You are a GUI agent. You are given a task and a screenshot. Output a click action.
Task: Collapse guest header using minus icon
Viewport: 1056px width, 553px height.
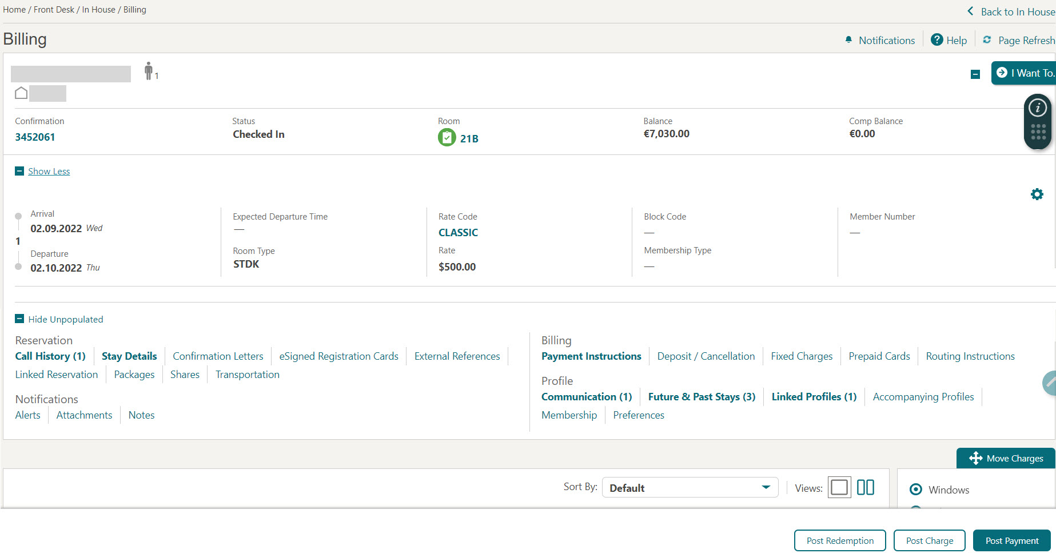975,74
